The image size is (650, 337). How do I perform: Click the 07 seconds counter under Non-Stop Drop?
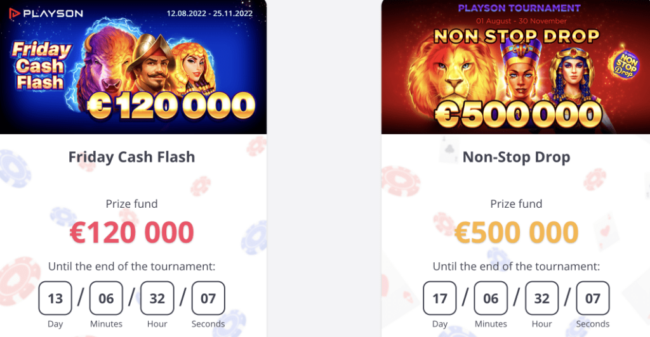coord(593,298)
